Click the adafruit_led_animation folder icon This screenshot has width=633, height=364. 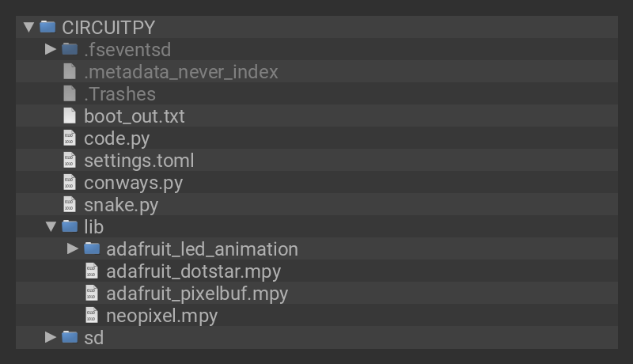click(x=92, y=249)
